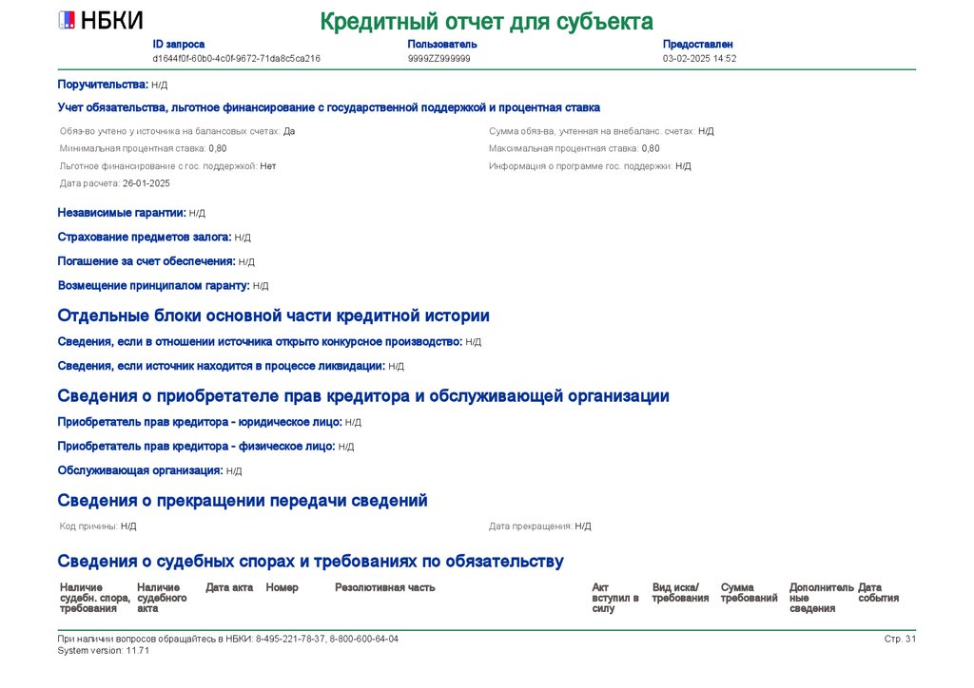Click the Дата расчета 26-01-2025 field
This screenshot has width=974, height=688.
[115, 183]
